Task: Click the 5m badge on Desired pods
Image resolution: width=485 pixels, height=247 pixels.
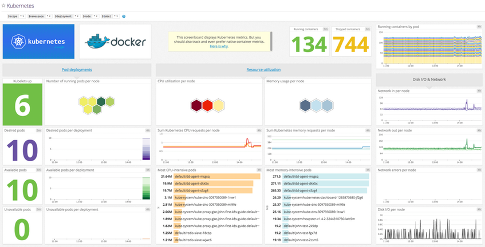Action: click(x=39, y=130)
